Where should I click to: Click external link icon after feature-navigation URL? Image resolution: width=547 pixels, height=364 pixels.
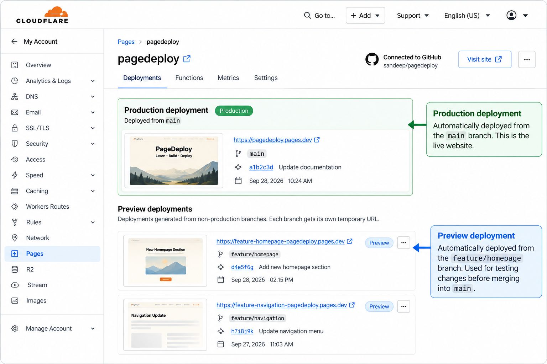pyautogui.click(x=352, y=305)
